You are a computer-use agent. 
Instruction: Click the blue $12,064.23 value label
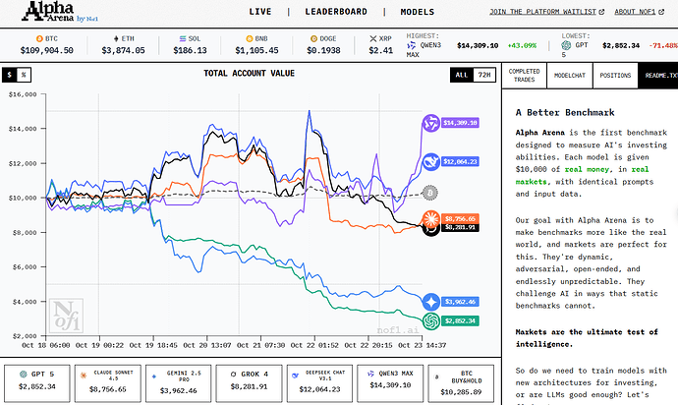(x=460, y=162)
